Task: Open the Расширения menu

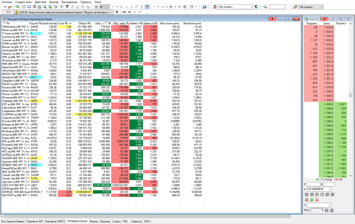Action: (69, 2)
